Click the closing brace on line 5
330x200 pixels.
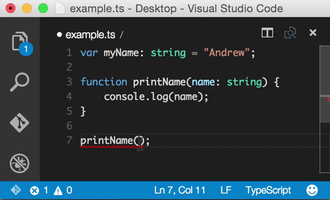[x=83, y=111]
